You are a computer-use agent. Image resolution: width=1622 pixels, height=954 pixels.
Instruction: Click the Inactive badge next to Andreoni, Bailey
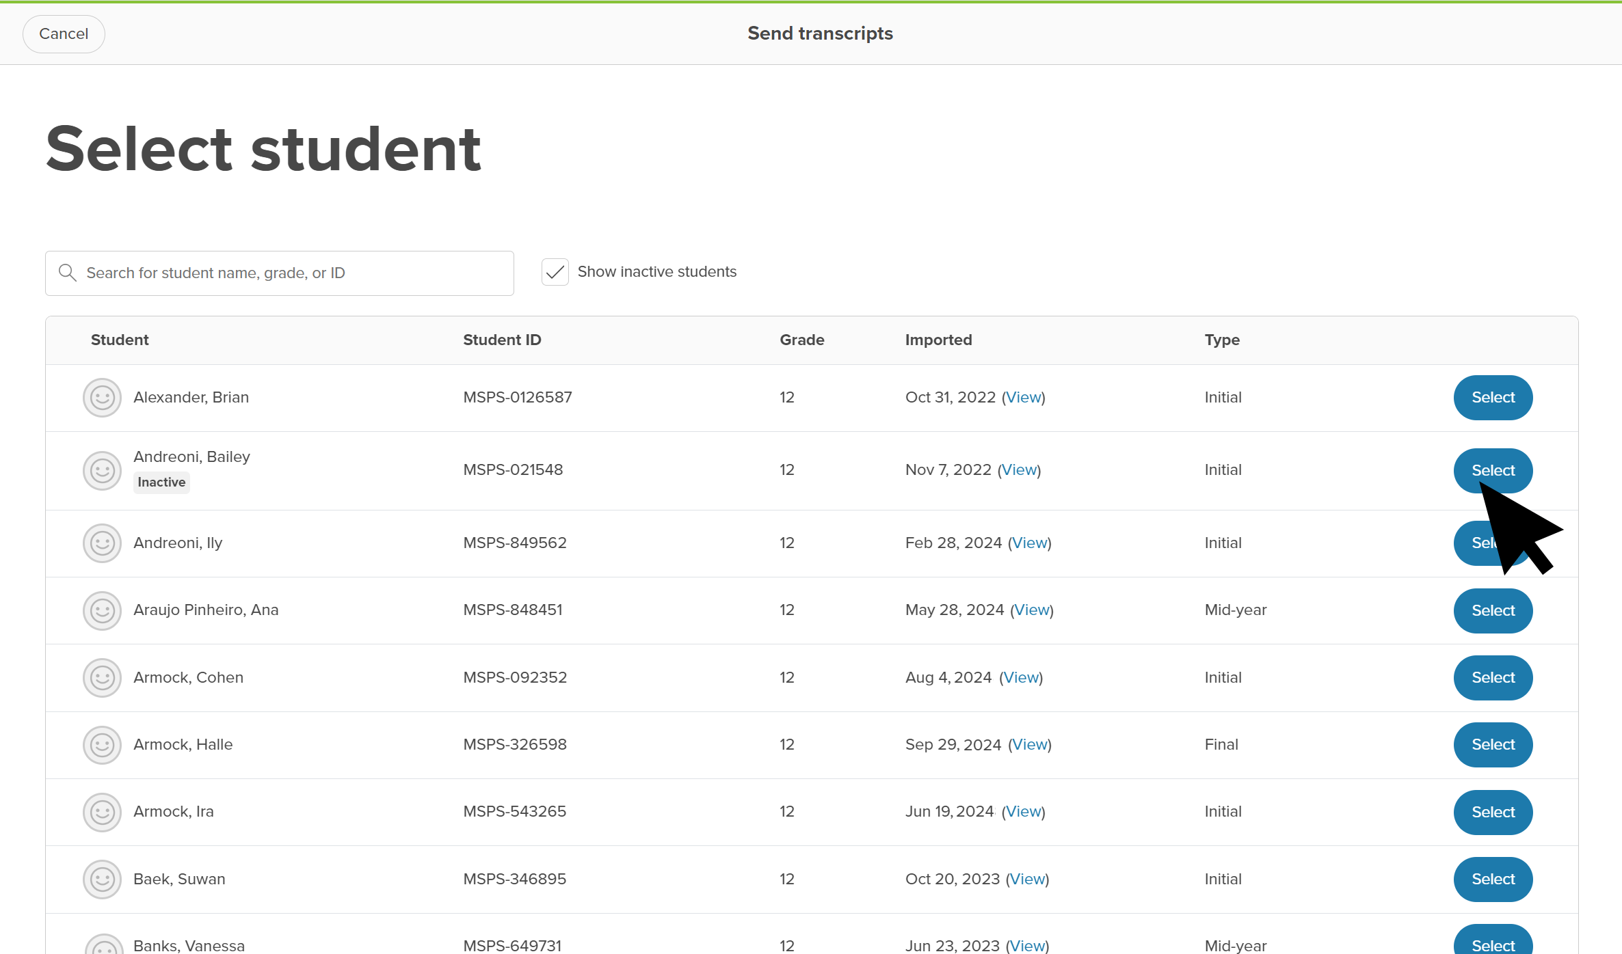point(161,482)
